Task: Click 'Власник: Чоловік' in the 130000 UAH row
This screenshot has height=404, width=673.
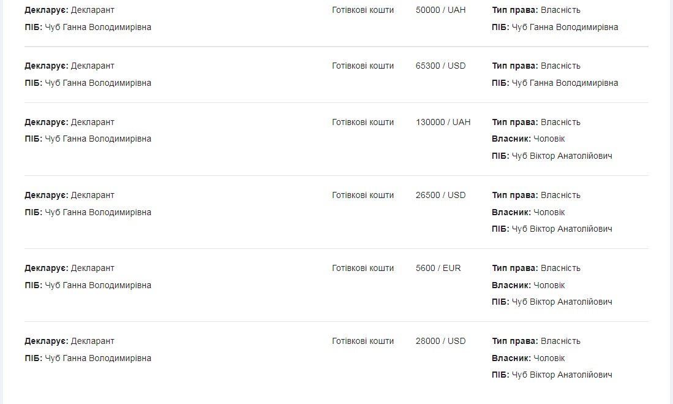Action: click(528, 139)
